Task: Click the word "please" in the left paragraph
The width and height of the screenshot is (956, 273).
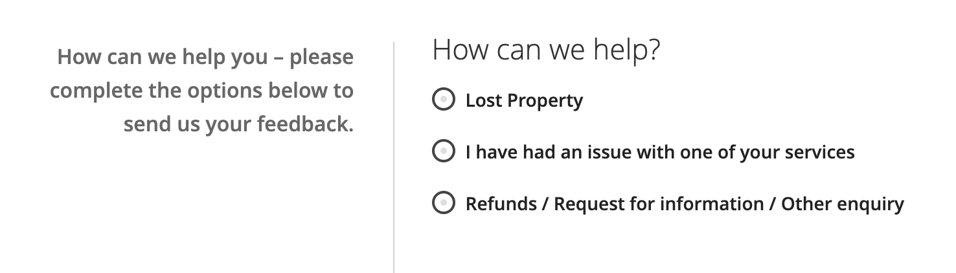Action: [x=321, y=58]
